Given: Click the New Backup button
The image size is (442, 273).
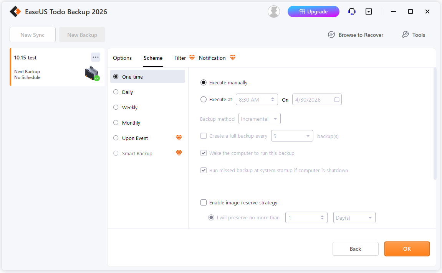Looking at the screenshot, I should pyautogui.click(x=82, y=35).
